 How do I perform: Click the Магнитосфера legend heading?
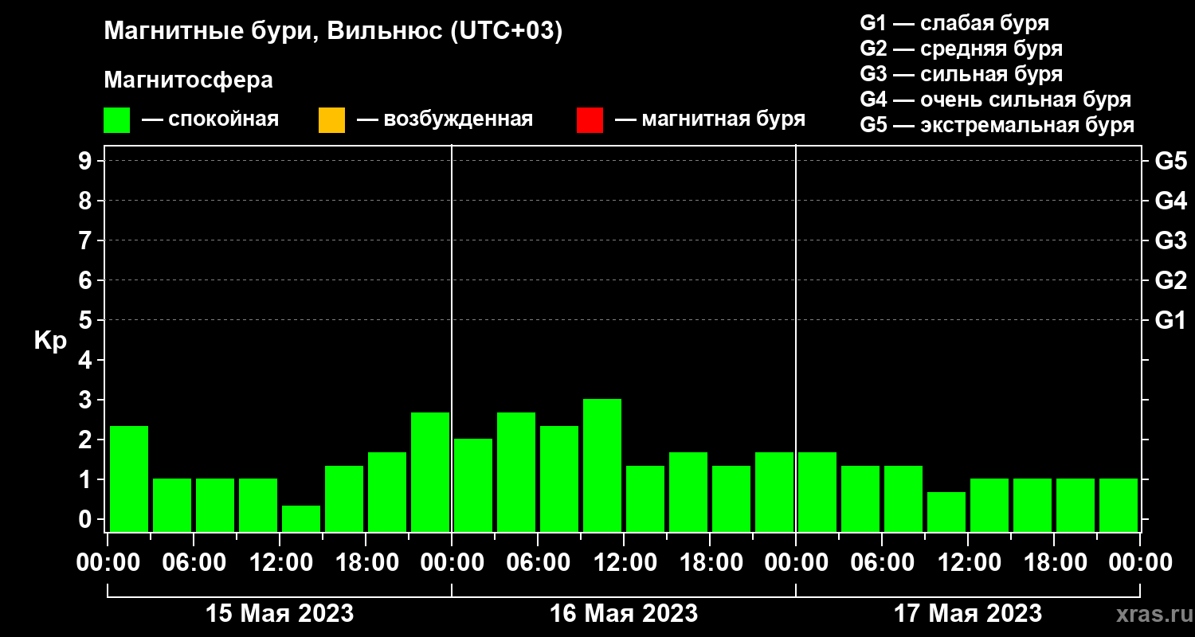(x=188, y=80)
